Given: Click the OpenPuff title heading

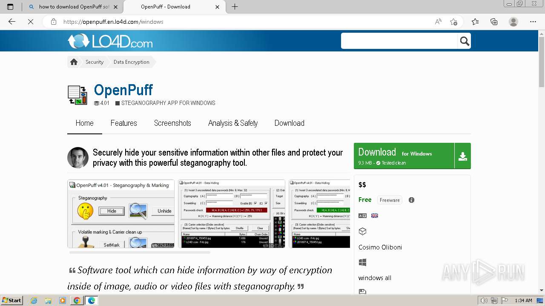Looking at the screenshot, I should (x=123, y=90).
